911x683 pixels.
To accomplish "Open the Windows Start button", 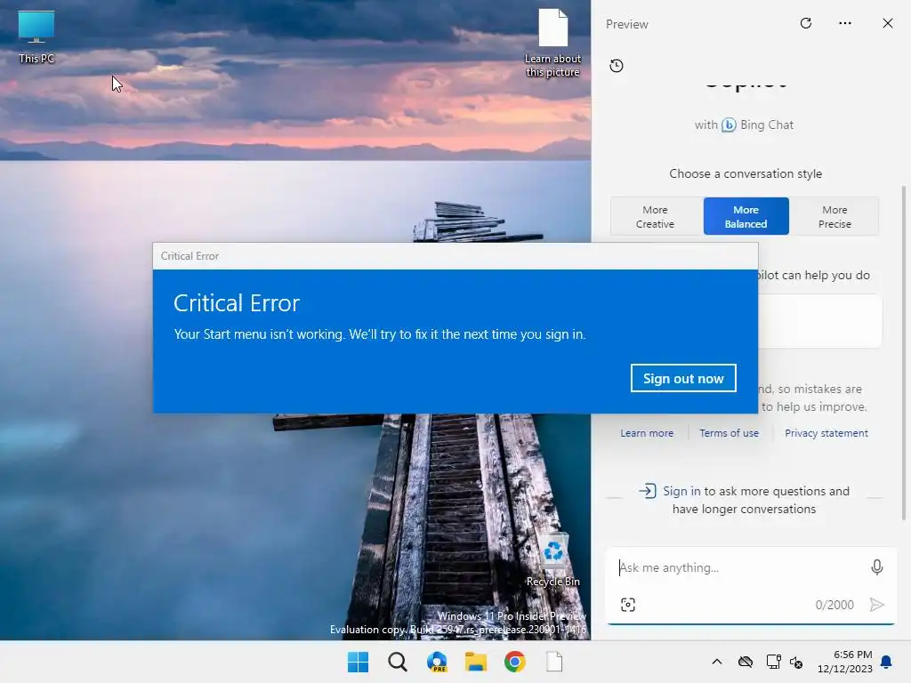I will tap(358, 662).
